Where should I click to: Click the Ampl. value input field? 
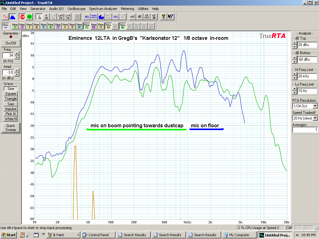coord(8,72)
